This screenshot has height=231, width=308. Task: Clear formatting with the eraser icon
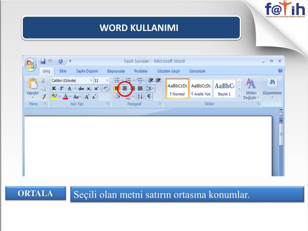pos(106,89)
